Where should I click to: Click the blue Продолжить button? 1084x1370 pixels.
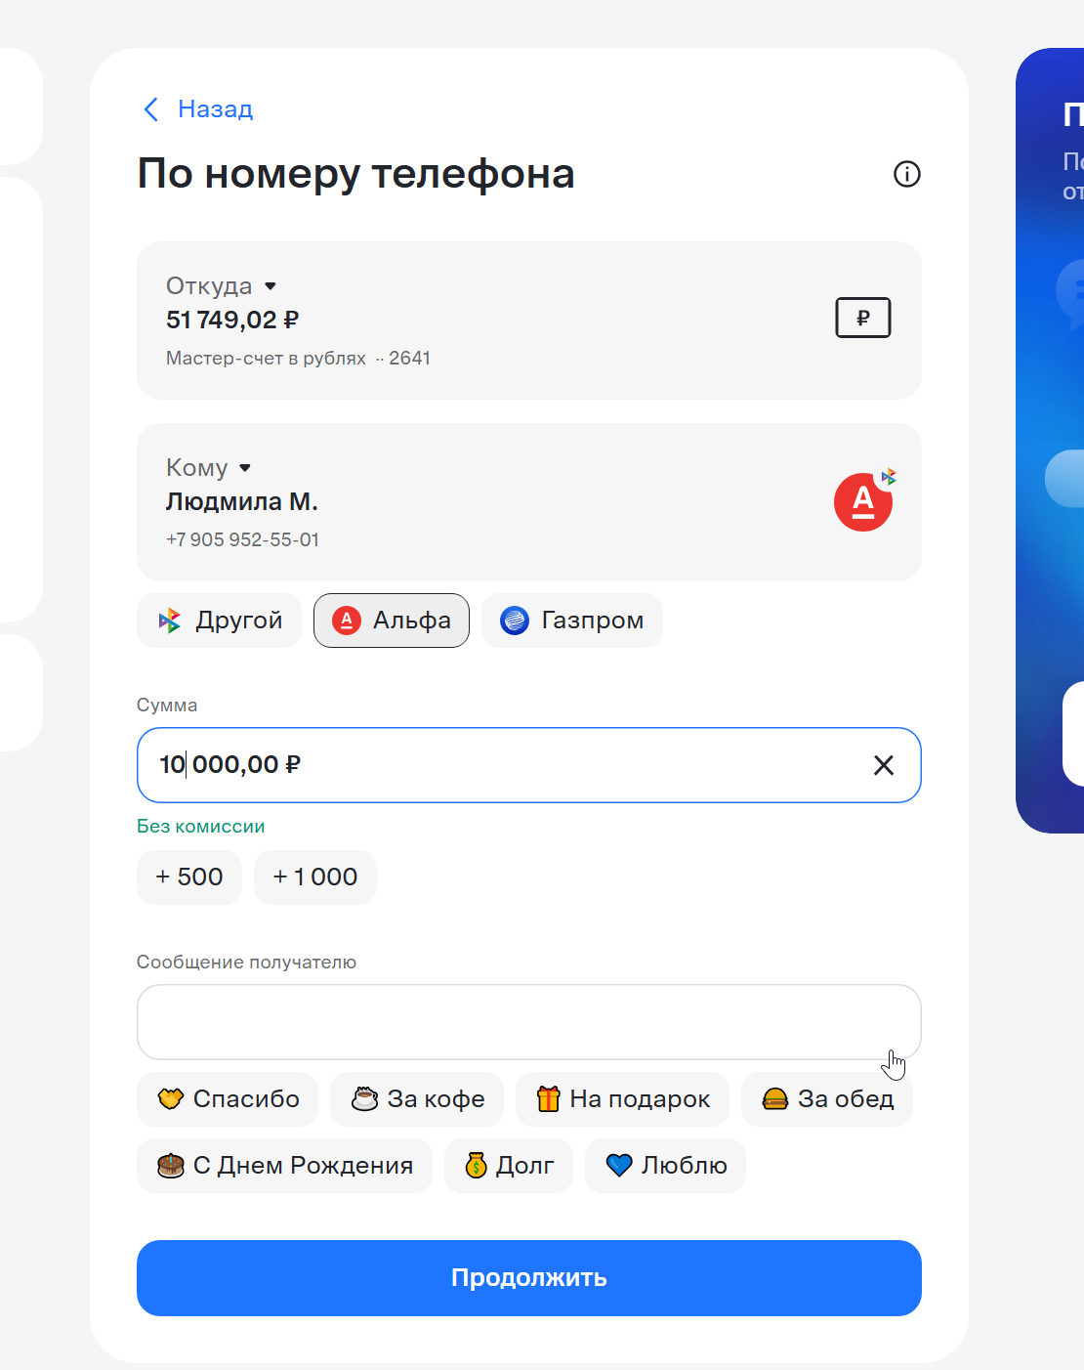pyautogui.click(x=529, y=1278)
